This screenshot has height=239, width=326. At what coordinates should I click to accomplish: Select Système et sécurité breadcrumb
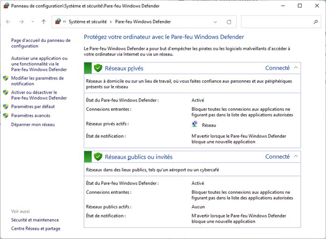(88, 22)
